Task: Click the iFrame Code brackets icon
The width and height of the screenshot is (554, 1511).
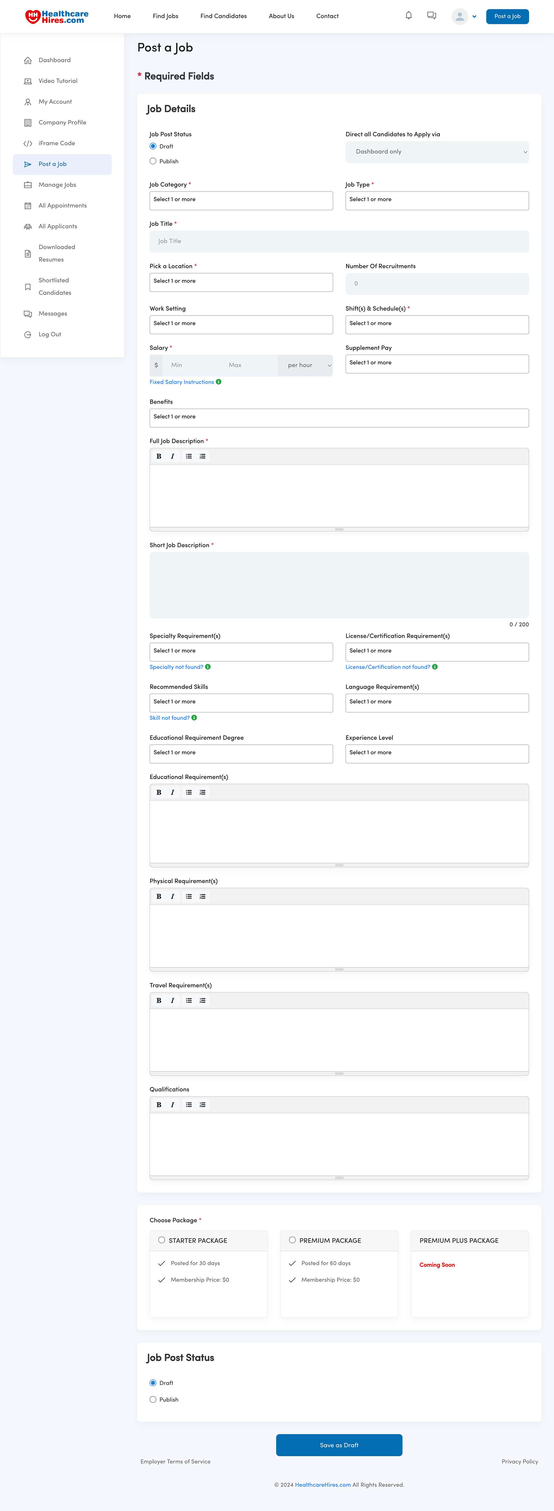Action: tap(28, 144)
